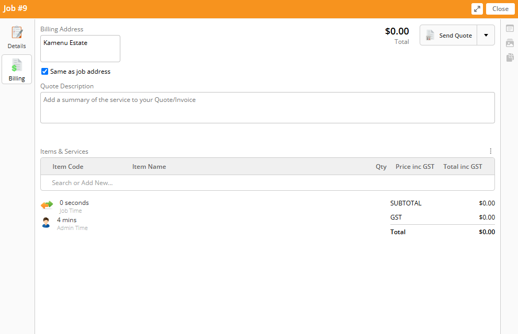
Task: Click the Qty column header
Action: (x=381, y=167)
